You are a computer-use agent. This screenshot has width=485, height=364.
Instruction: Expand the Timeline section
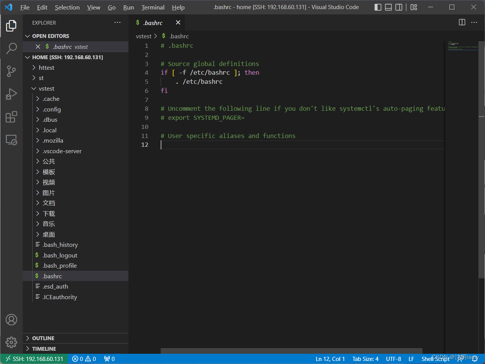tap(75, 349)
